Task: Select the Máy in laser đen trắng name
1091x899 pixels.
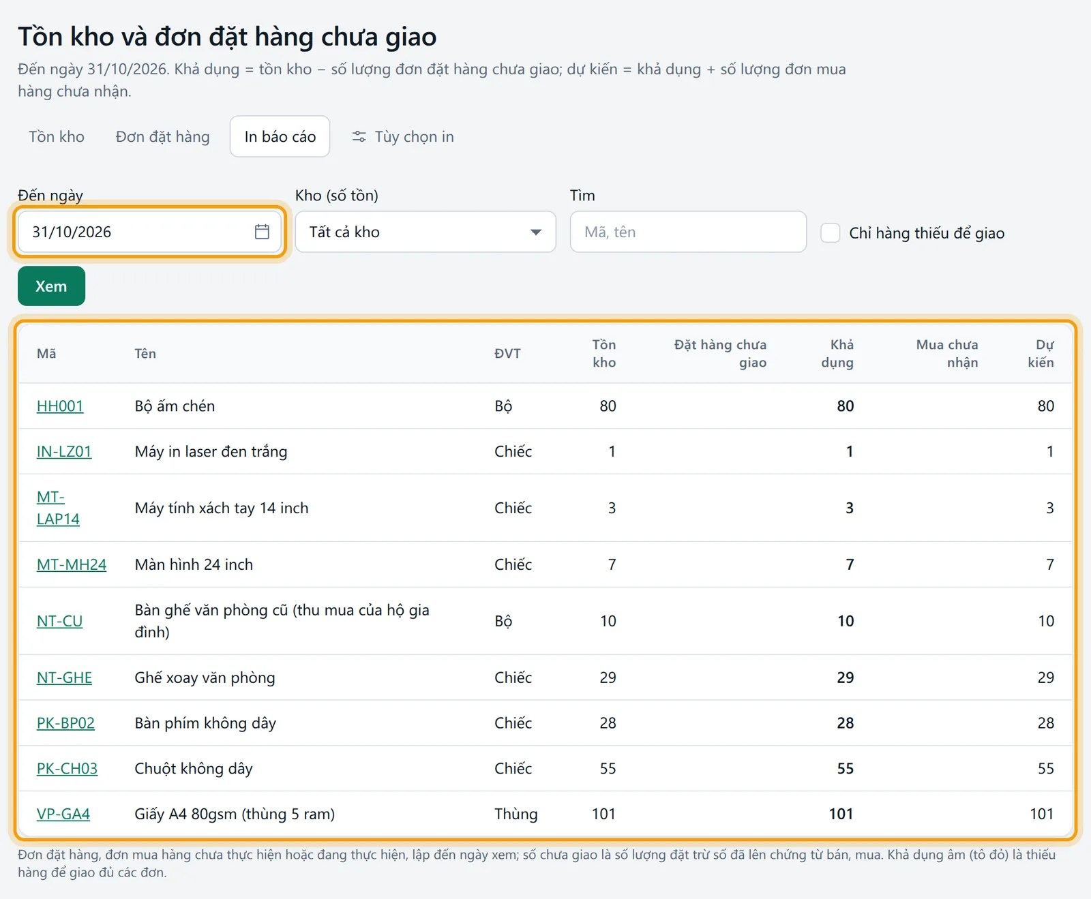Action: click(211, 451)
